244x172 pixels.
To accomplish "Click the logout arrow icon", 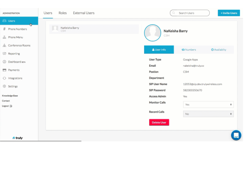I will pyautogui.click(x=11, y=106).
